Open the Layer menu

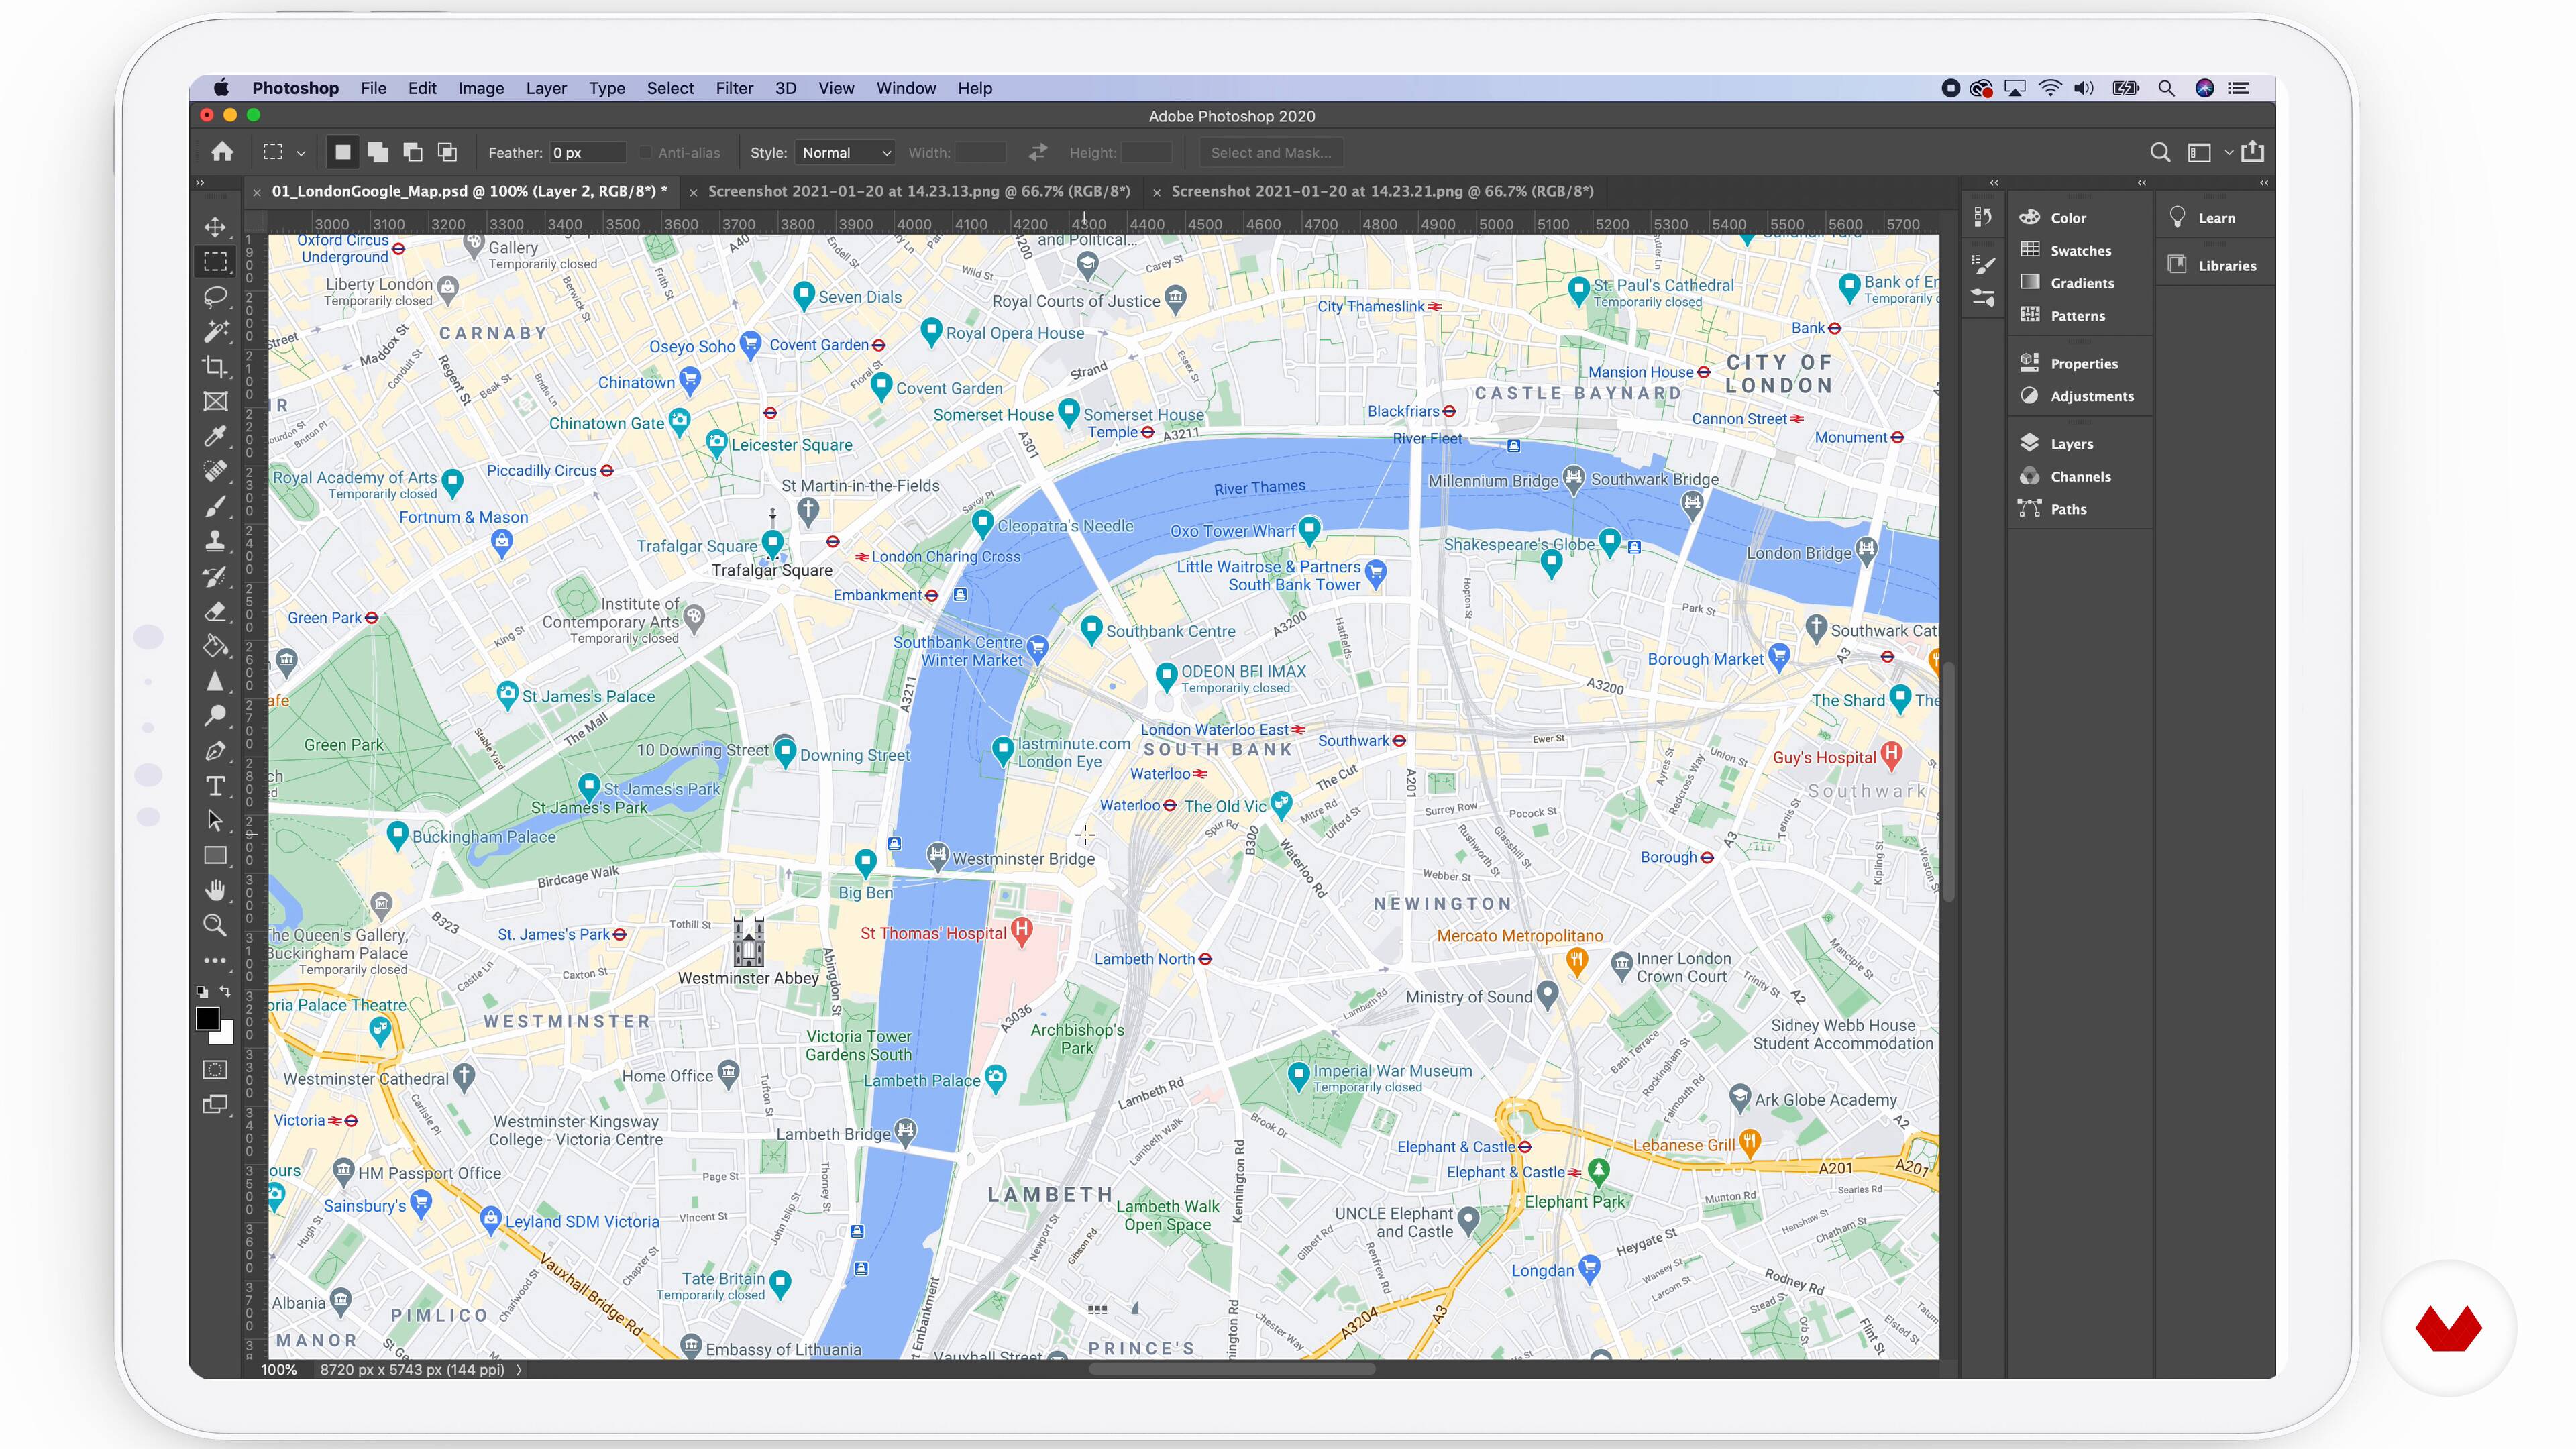click(546, 88)
